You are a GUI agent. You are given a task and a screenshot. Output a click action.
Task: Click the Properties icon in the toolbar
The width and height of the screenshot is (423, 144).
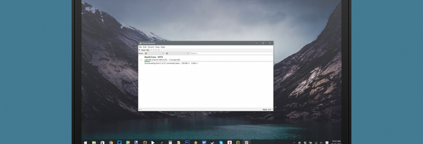click(159, 50)
